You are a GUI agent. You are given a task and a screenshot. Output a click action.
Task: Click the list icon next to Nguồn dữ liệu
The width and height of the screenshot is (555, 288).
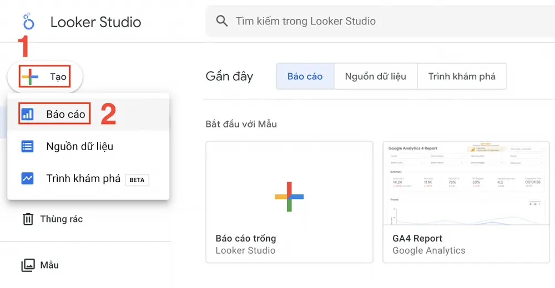(x=27, y=146)
